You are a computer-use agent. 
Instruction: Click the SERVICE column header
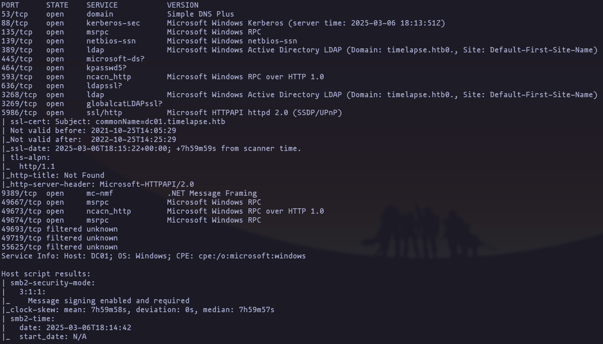[102, 5]
